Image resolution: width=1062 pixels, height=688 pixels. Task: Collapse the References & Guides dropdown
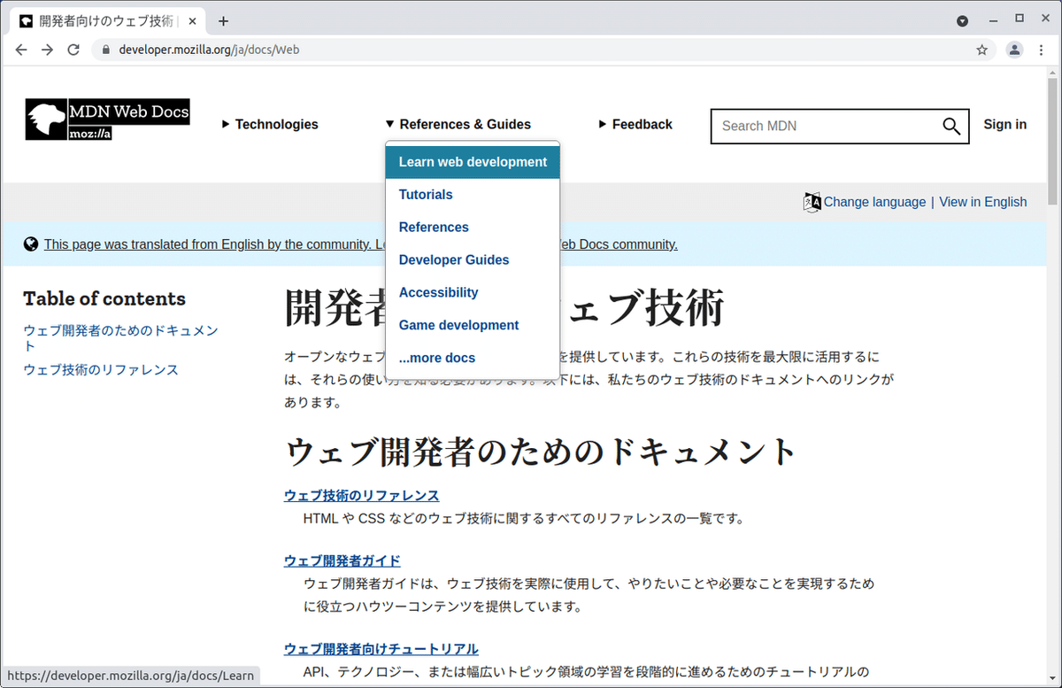pos(458,125)
